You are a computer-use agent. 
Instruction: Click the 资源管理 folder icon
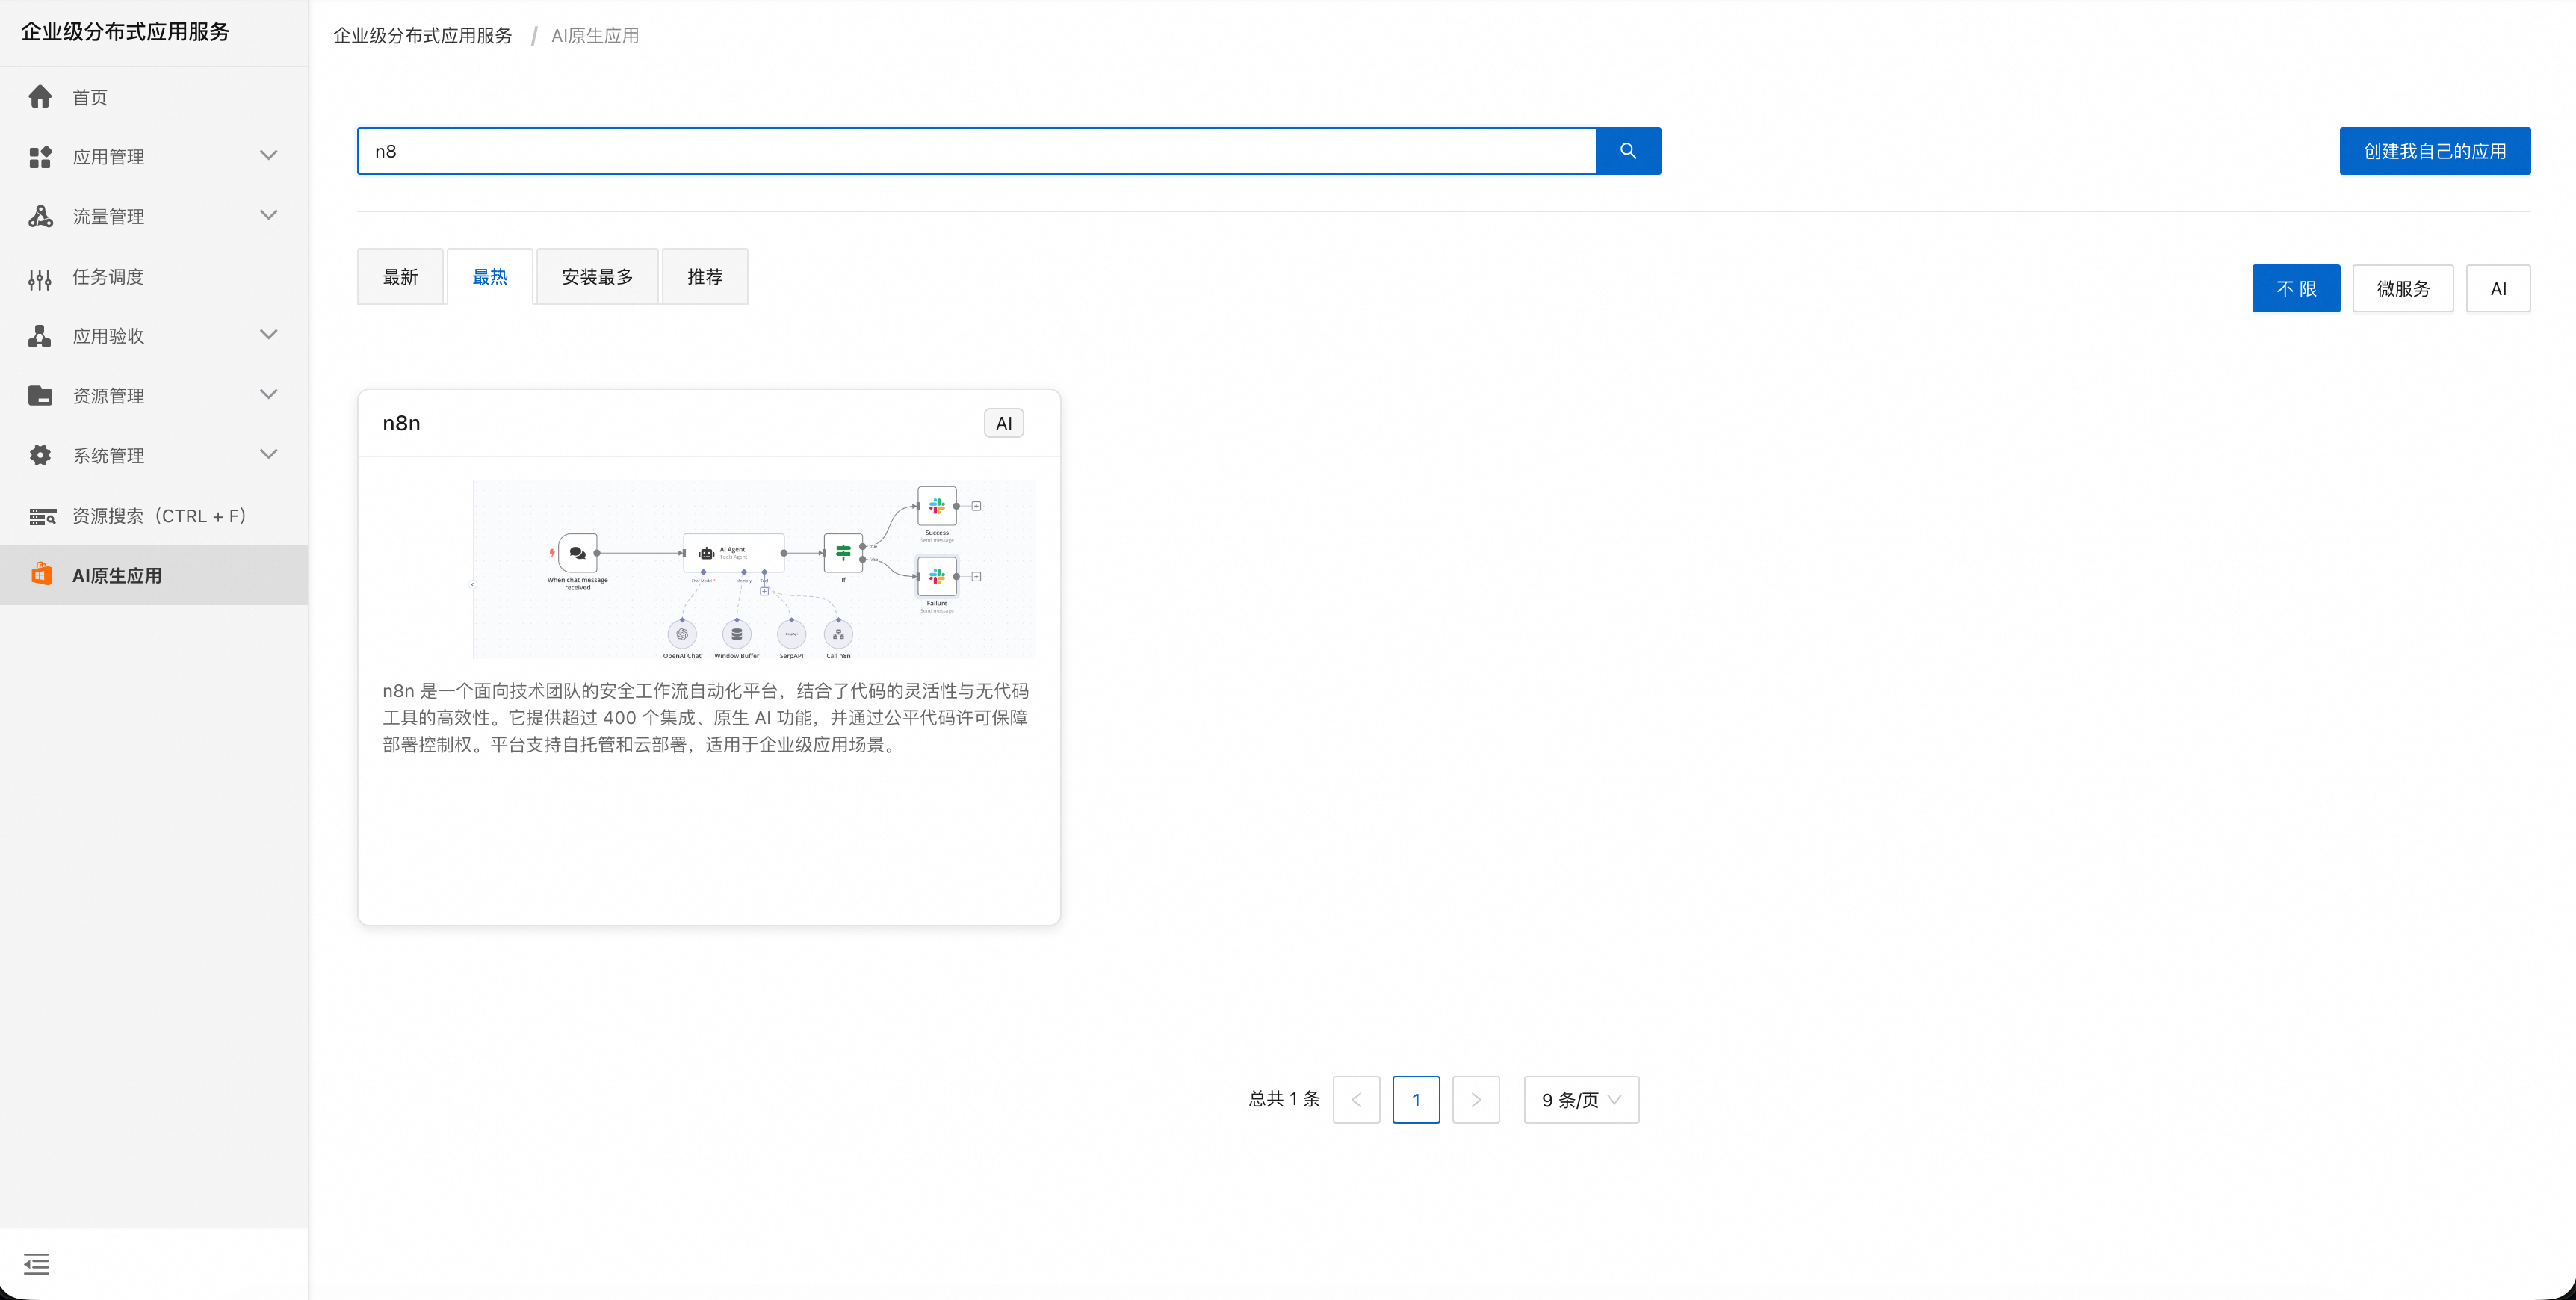click(x=40, y=395)
